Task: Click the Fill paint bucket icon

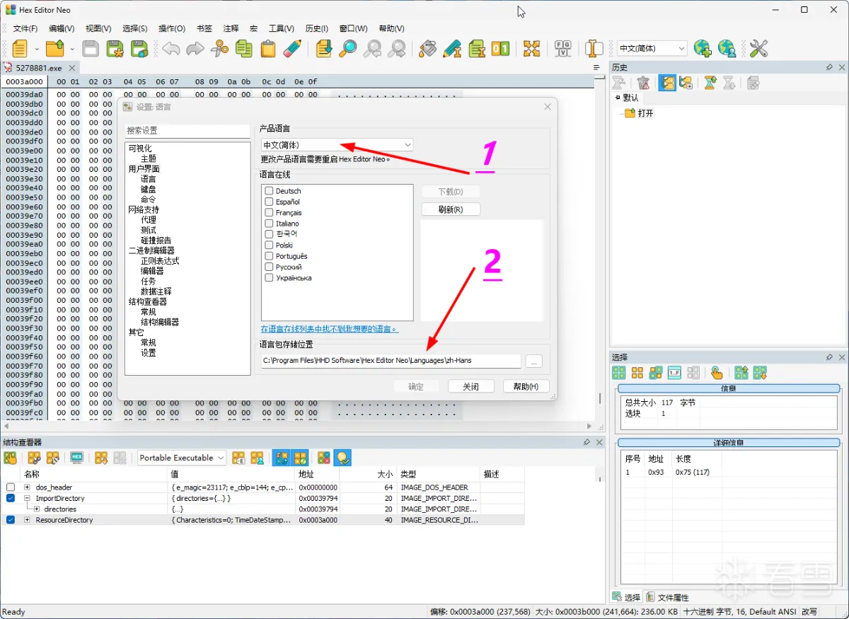Action: 427,48
